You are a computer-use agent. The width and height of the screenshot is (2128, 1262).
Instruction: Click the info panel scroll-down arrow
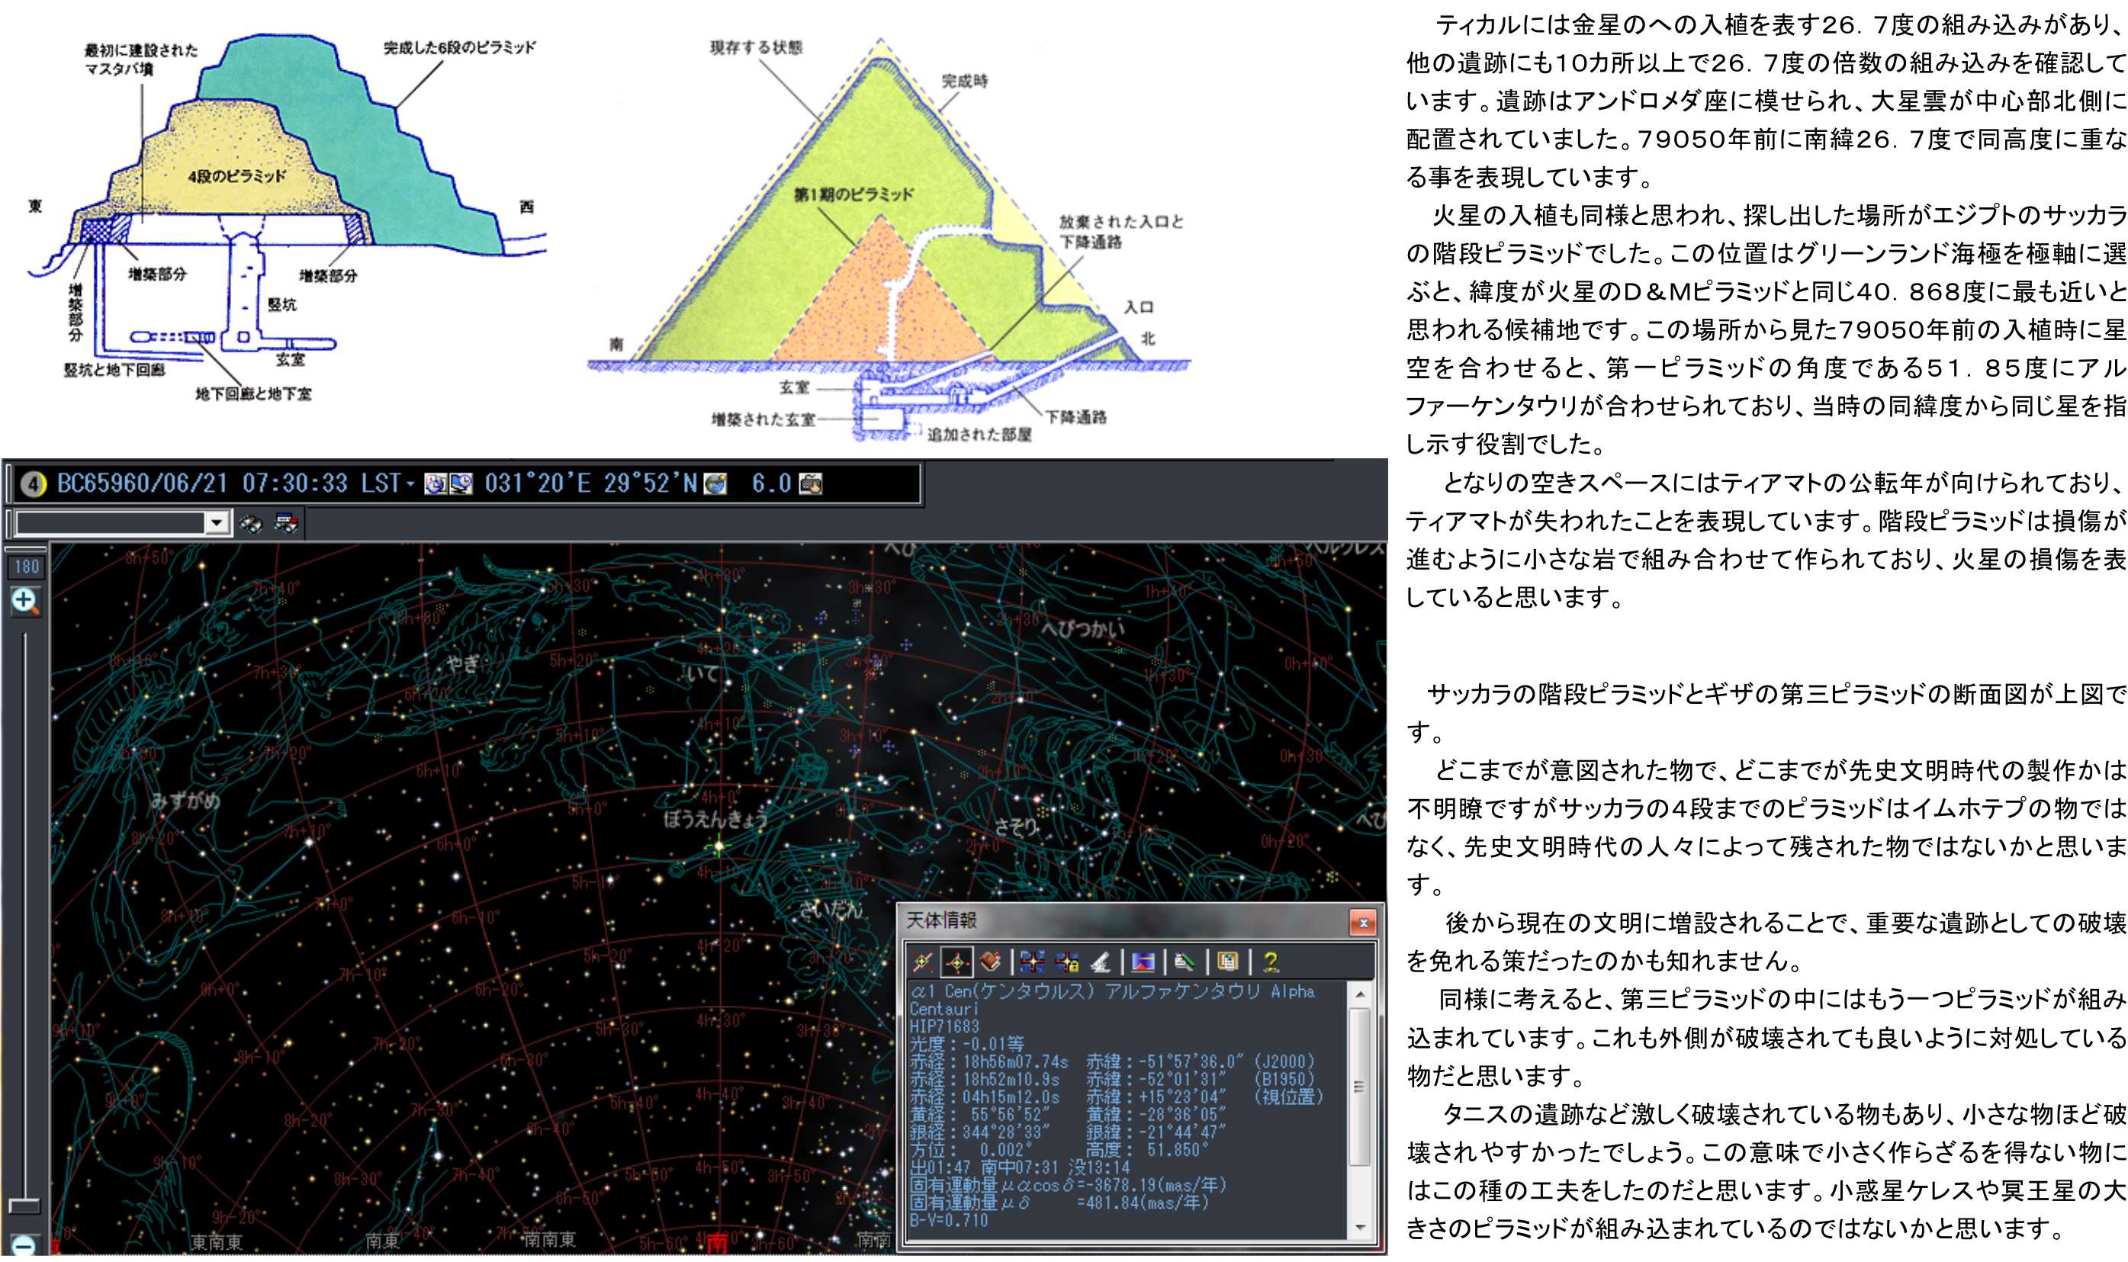tap(1360, 1228)
